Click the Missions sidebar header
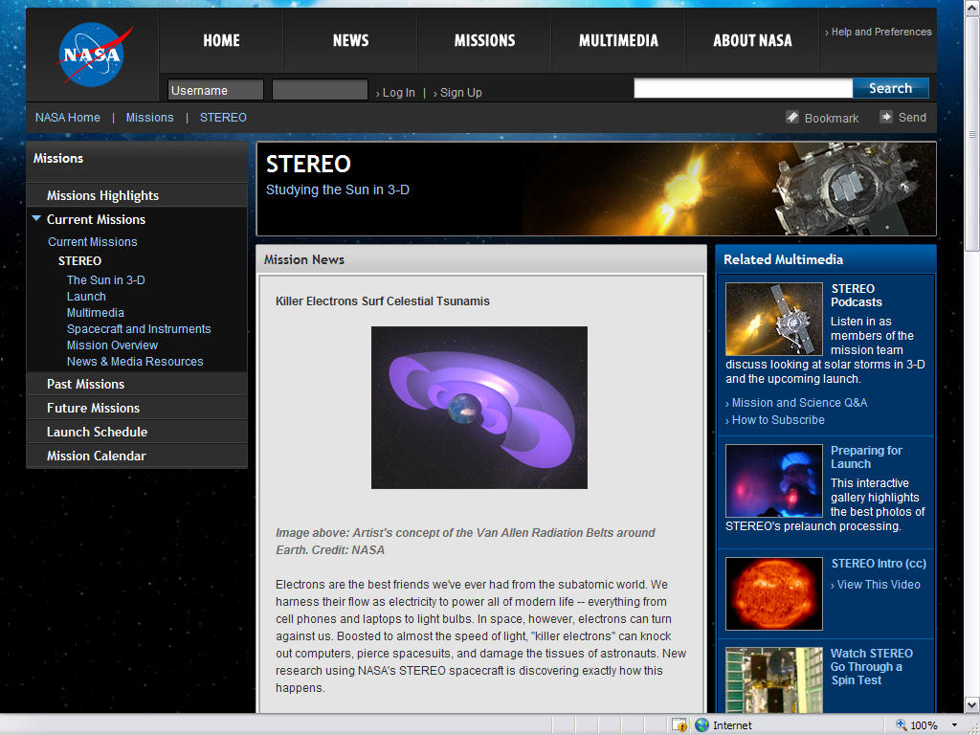This screenshot has width=980, height=735. point(137,161)
